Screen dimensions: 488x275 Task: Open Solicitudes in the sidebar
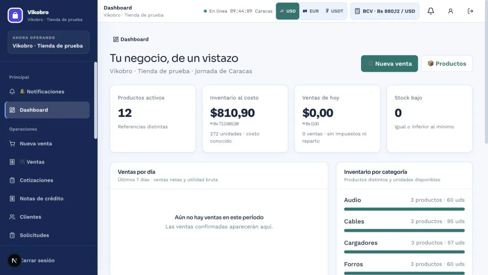[47, 235]
